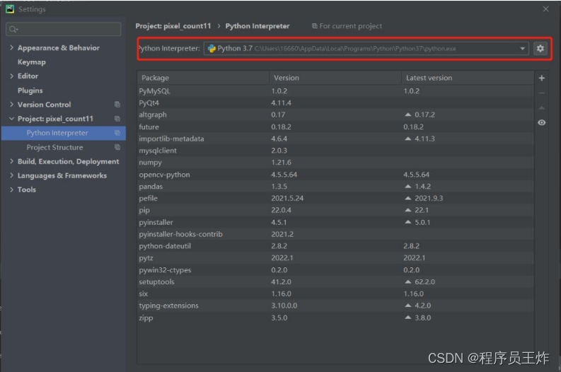Select the pyinstaller-hooks-contrib package row
The image size is (561, 372).
(335, 234)
